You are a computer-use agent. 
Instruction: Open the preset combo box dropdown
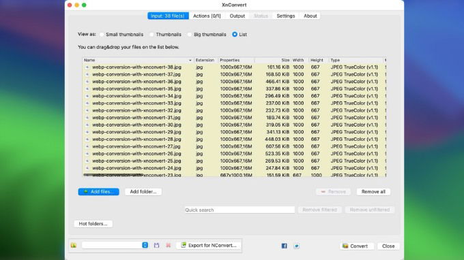pos(145,245)
